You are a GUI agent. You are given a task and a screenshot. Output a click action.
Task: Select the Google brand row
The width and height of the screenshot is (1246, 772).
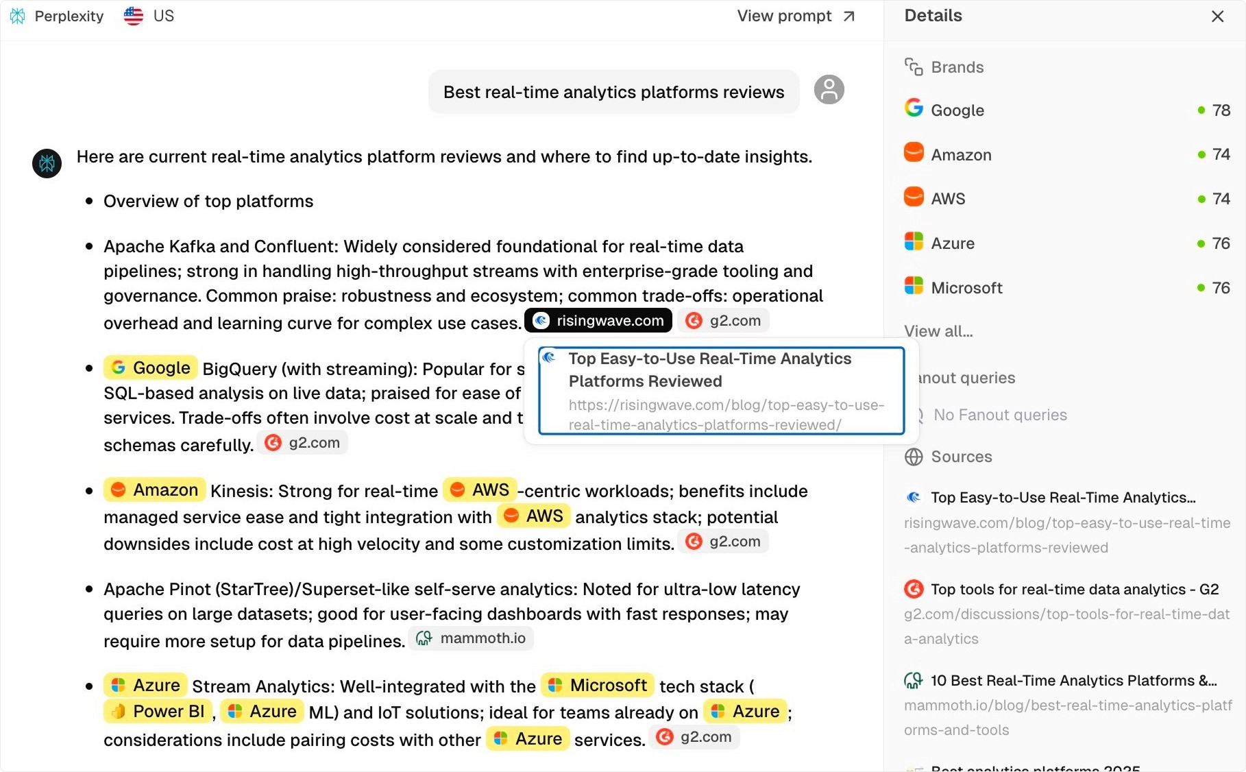(x=1067, y=110)
